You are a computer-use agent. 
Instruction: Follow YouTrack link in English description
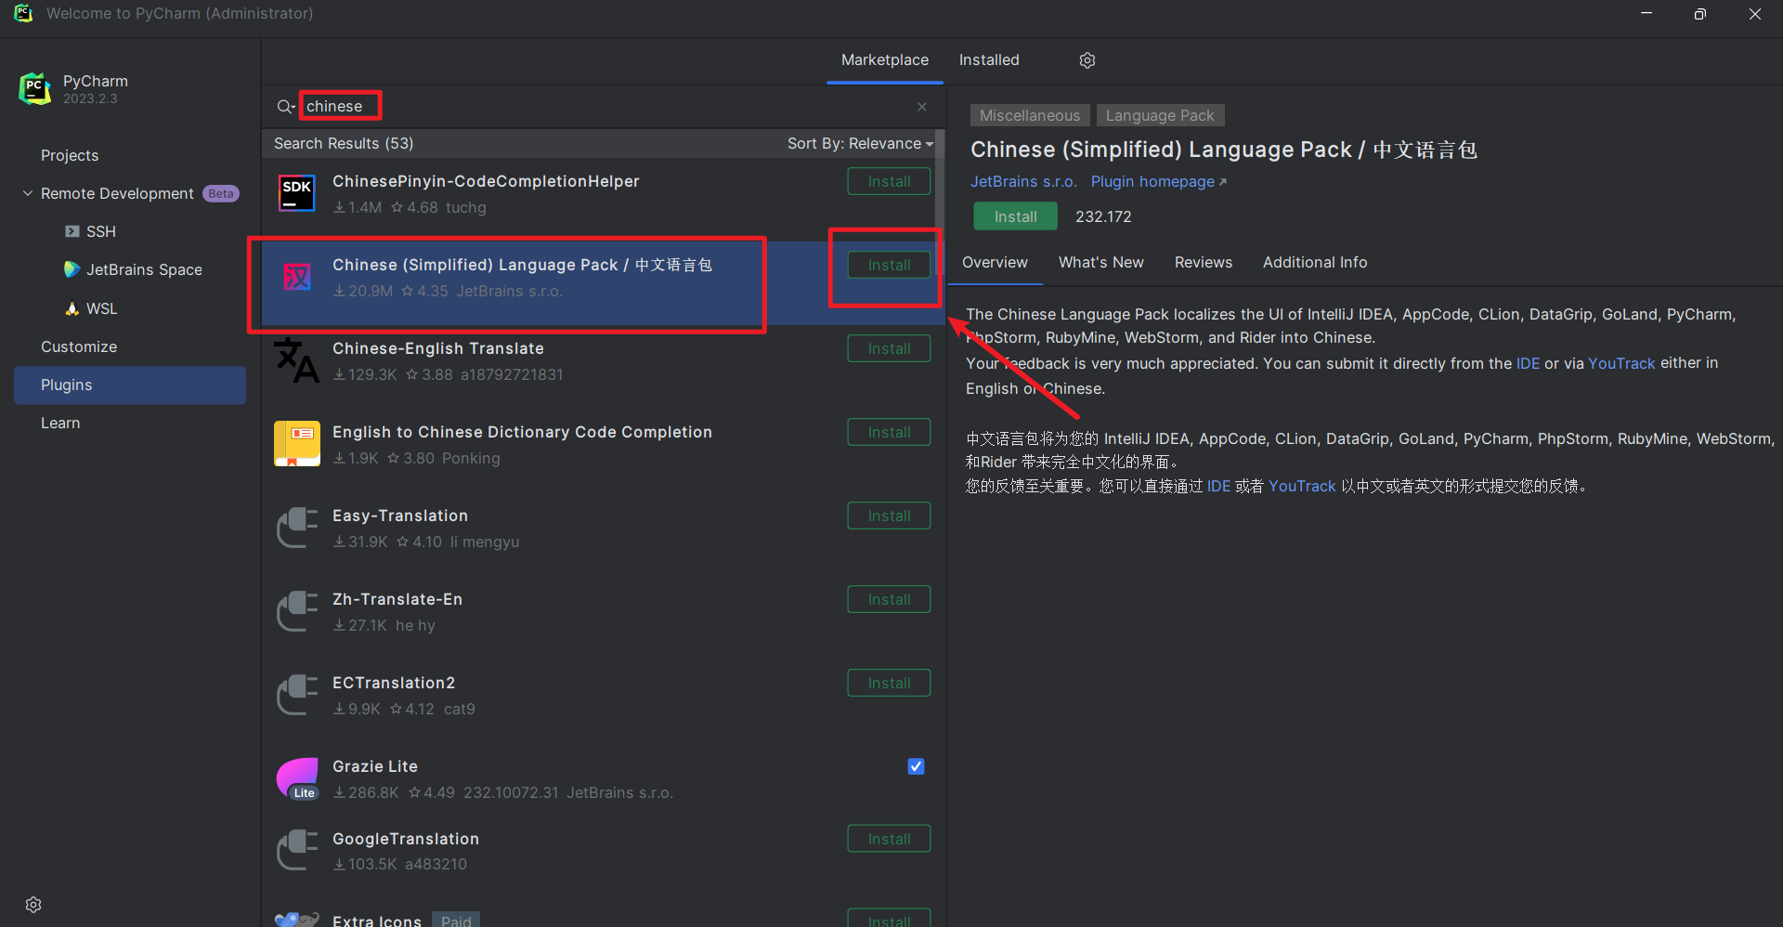tap(1621, 363)
